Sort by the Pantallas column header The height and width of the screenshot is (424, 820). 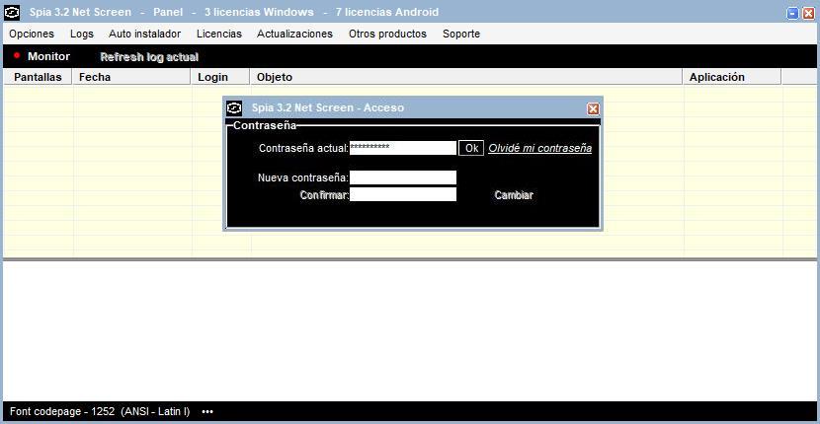tap(38, 77)
